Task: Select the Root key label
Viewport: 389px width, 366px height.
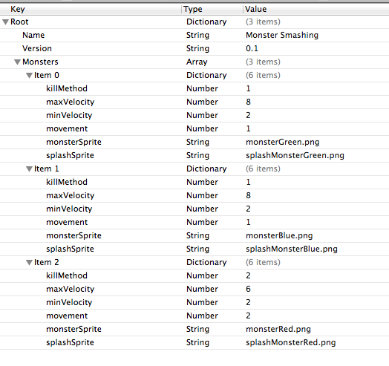Action: [19, 22]
